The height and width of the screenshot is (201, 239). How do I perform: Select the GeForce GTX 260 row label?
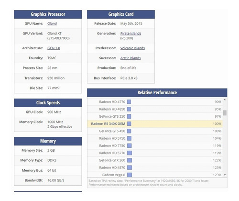[x=112, y=160]
